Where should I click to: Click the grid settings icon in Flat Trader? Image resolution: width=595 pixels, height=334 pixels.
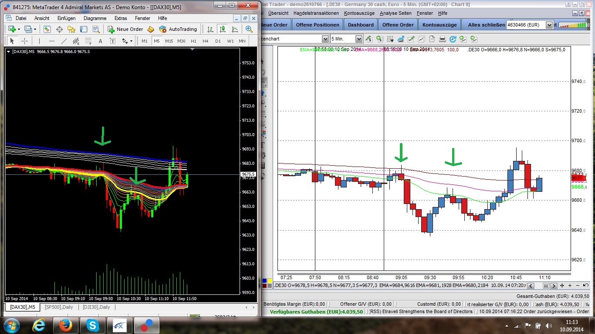[390, 39]
